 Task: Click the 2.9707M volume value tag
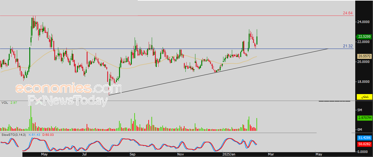click(x=365, y=118)
